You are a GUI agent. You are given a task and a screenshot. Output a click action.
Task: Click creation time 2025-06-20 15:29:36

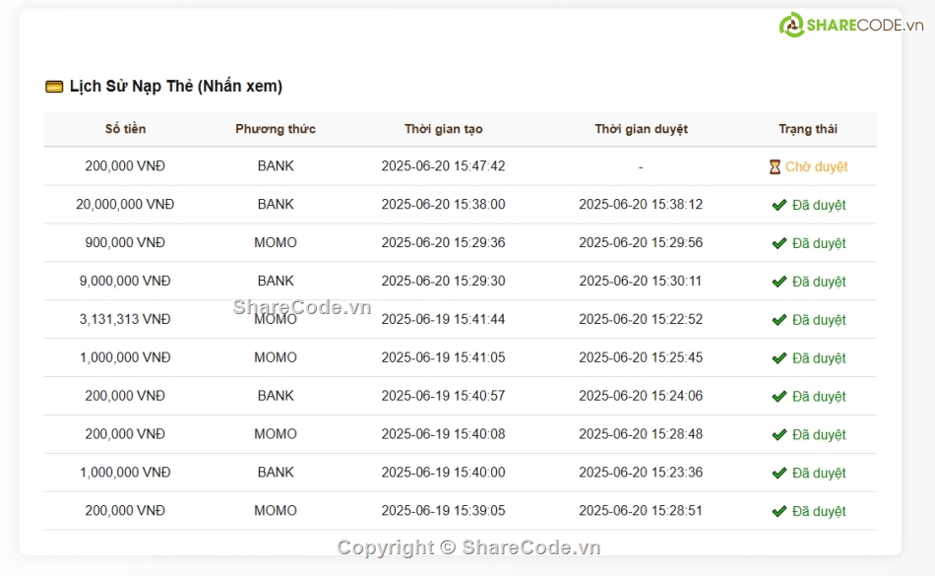pos(443,242)
